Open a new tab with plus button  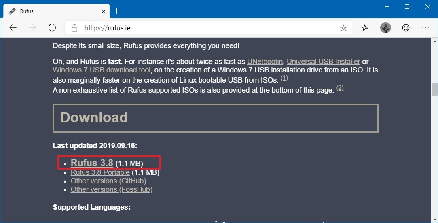tap(117, 11)
